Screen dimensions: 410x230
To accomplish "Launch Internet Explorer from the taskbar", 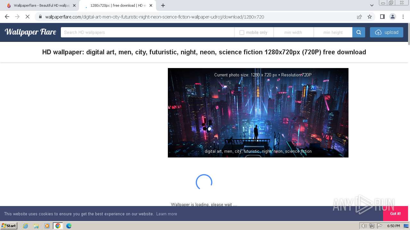I will 25,226.
